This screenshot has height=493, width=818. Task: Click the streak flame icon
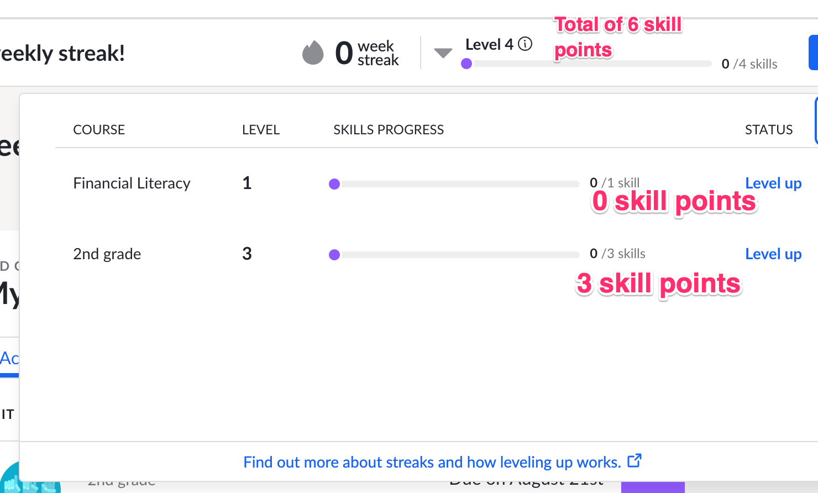(x=313, y=53)
